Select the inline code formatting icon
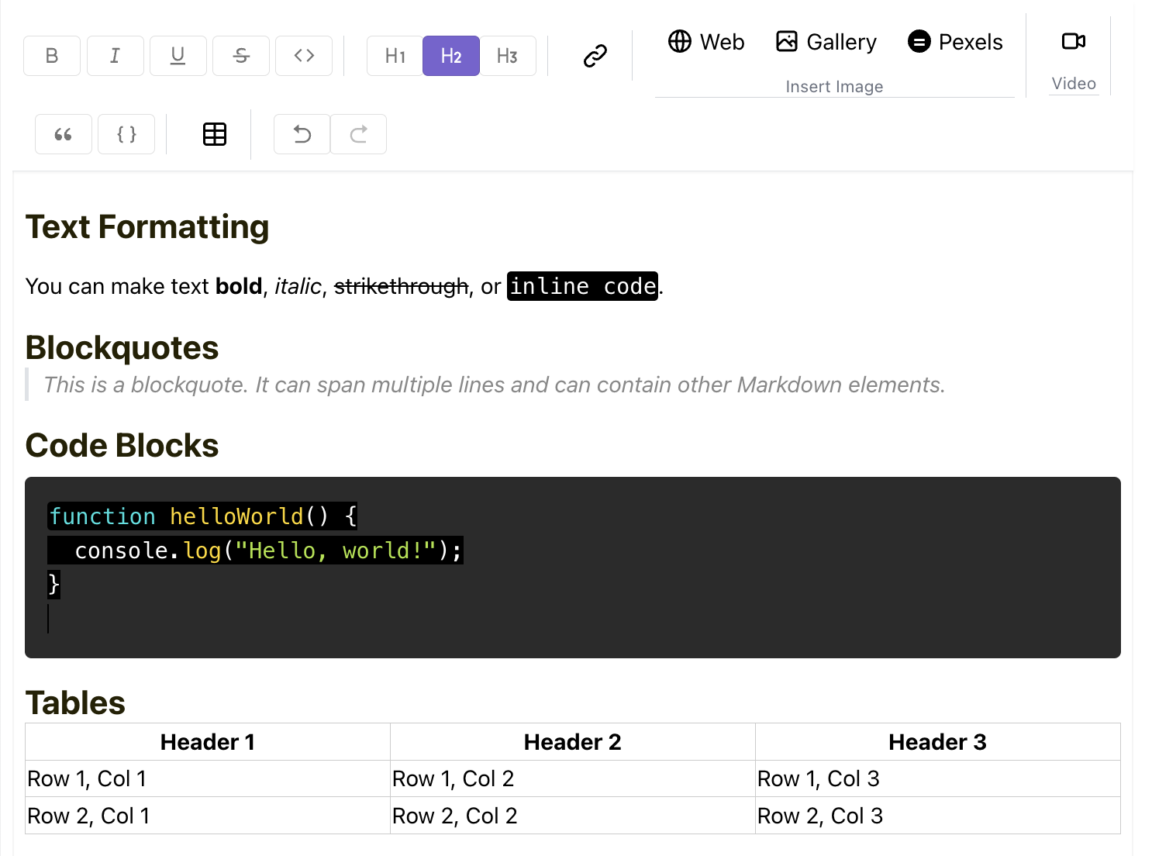 tap(303, 55)
